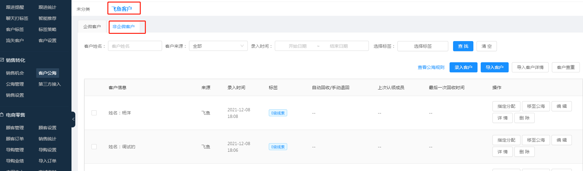Screen dimensions: 583x171
Task: Click 详情 for 调试的 row
Action: pos(503,152)
